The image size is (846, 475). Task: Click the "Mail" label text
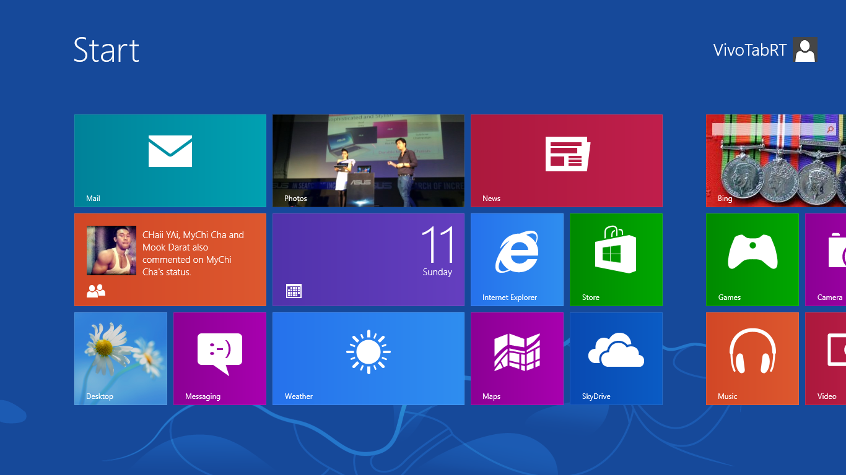click(x=93, y=199)
